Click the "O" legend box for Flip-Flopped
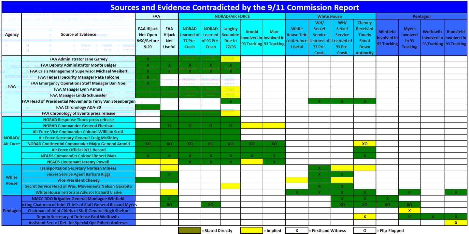Screen dimensions: 469x234 pyautogui.click(x=364, y=230)
